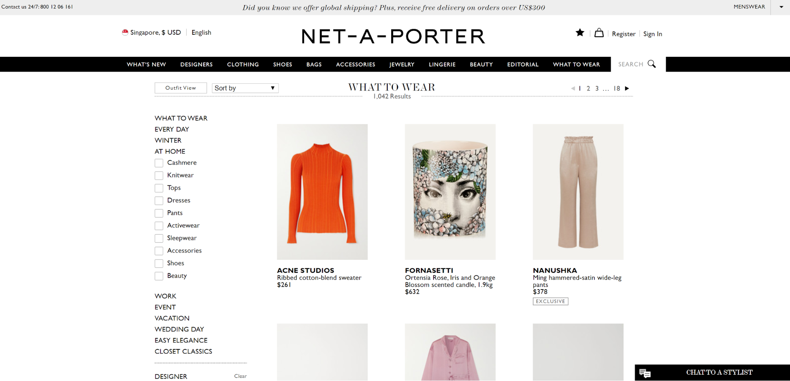Go to next results page arrow
790x381 pixels.
[627, 88]
